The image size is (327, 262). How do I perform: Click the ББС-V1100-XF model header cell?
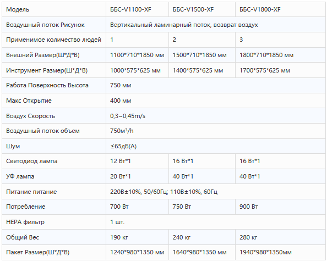pos(137,9)
